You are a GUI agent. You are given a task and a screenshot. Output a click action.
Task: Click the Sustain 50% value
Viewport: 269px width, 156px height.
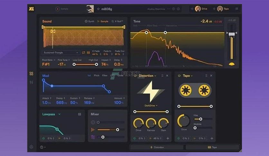[74, 102]
